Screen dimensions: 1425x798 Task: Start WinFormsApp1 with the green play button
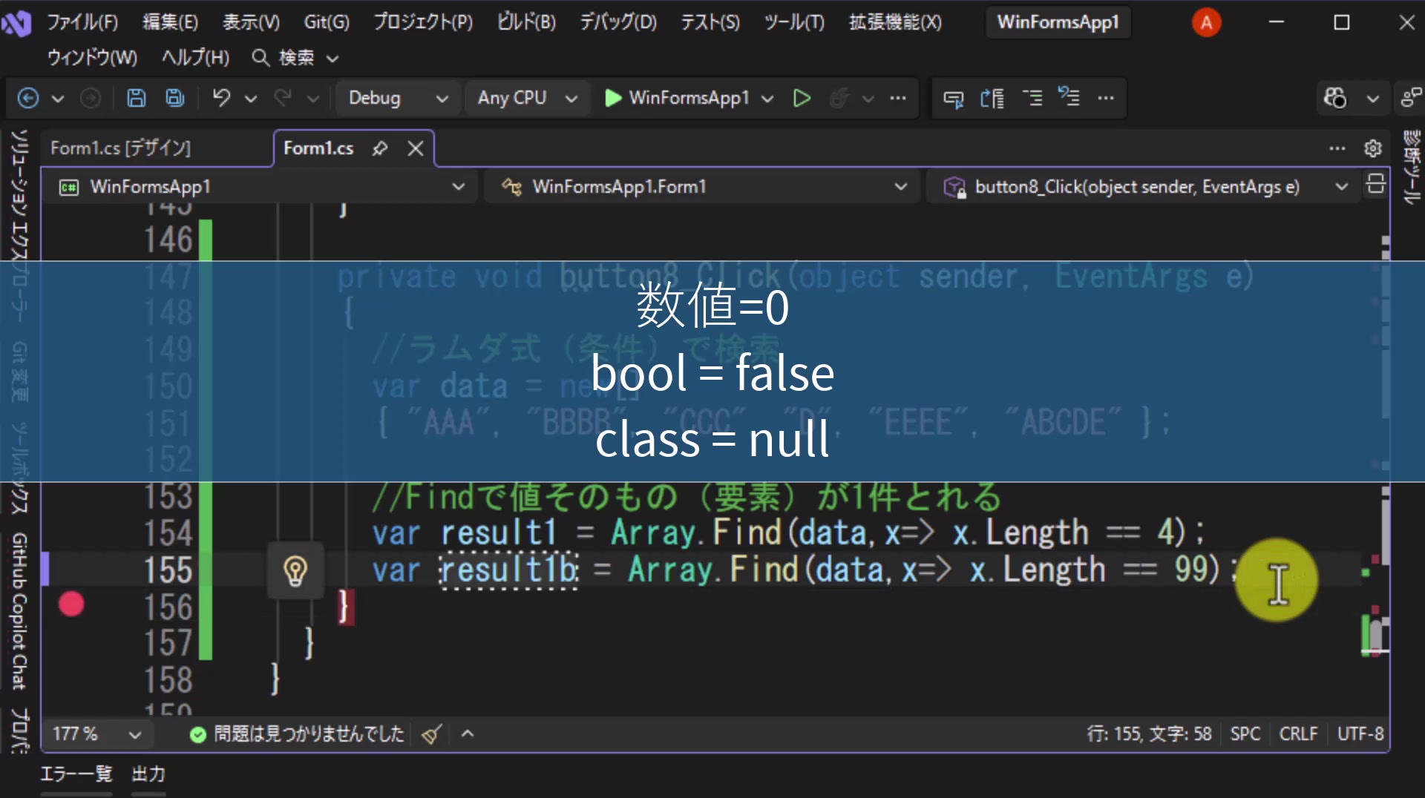click(x=677, y=98)
